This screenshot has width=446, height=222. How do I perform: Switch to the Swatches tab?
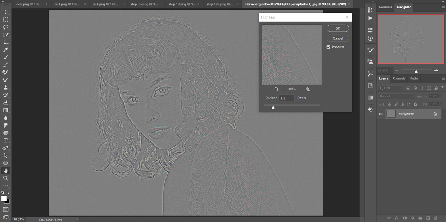[x=385, y=7]
